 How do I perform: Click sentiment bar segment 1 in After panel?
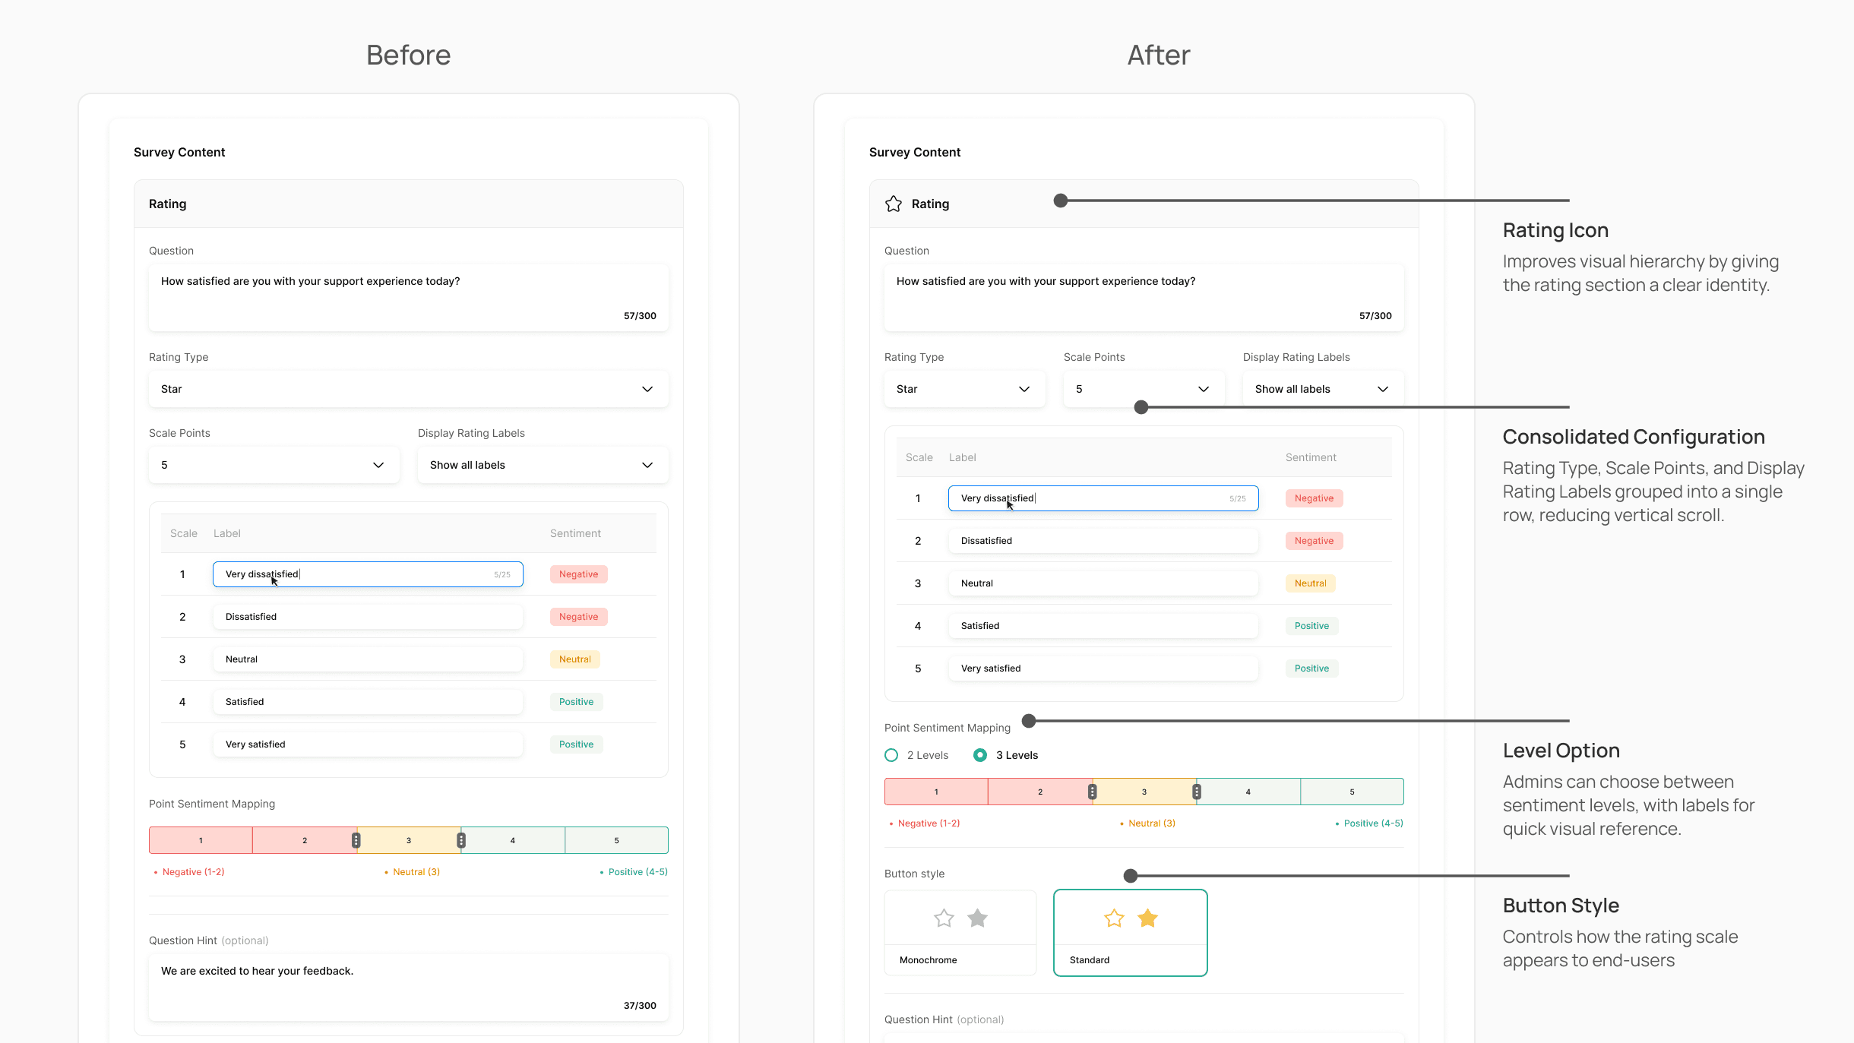click(x=936, y=792)
